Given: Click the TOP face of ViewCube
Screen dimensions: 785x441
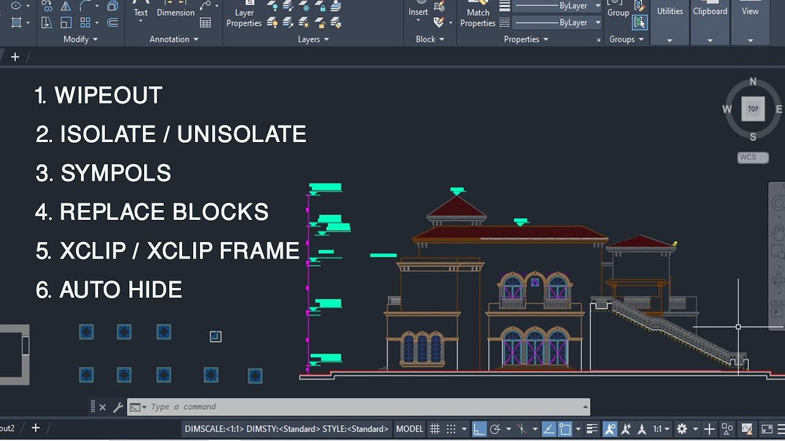Looking at the screenshot, I should click(x=753, y=109).
